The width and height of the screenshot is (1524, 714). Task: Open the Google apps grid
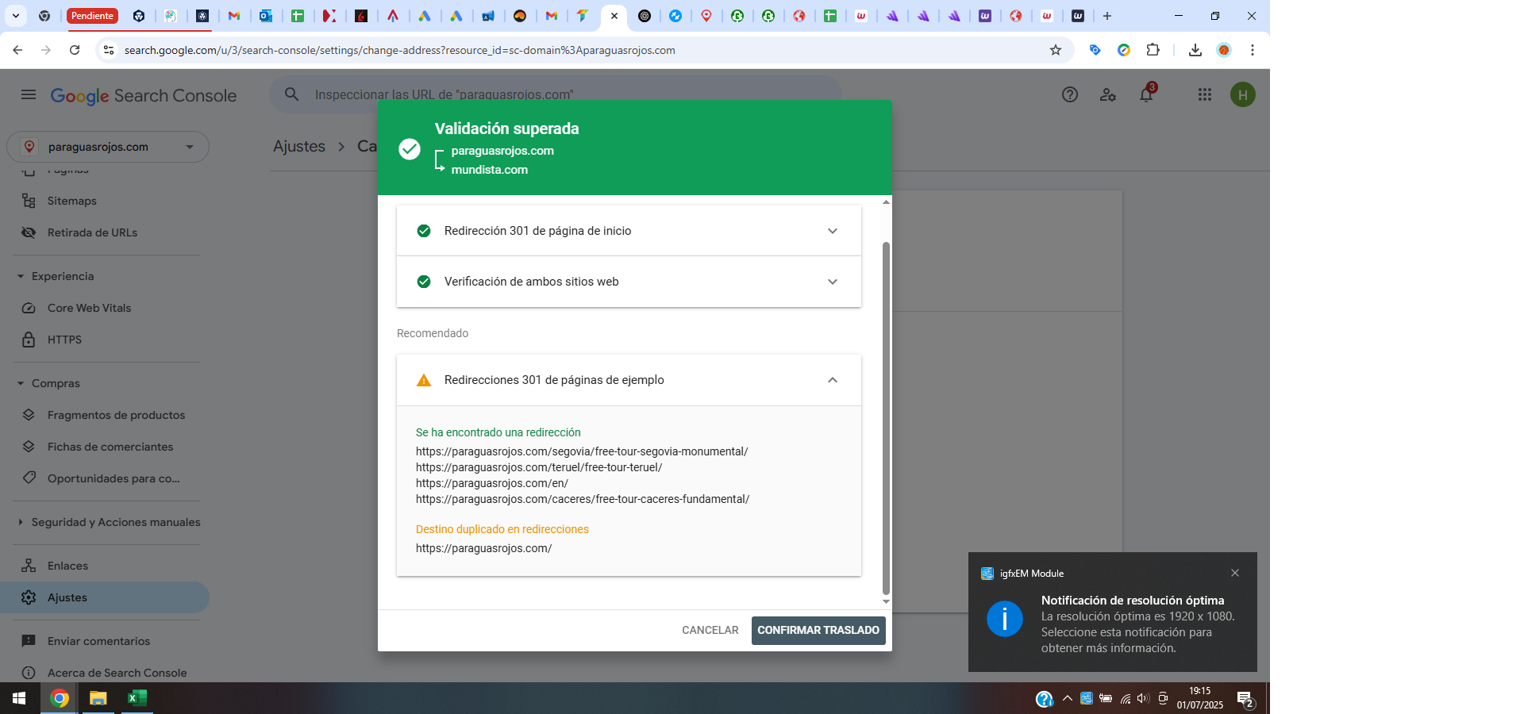(1205, 95)
